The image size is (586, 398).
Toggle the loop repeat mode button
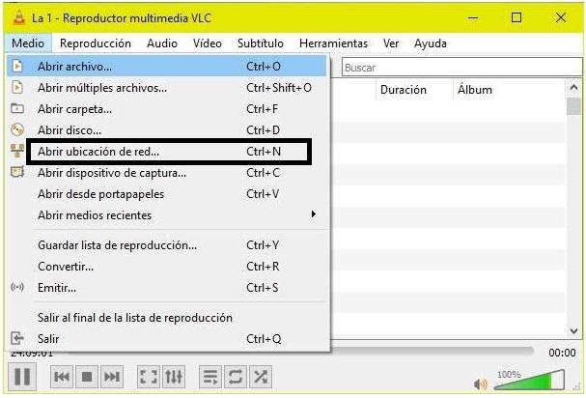pos(236,377)
